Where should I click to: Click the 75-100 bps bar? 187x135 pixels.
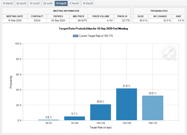point(75,118)
